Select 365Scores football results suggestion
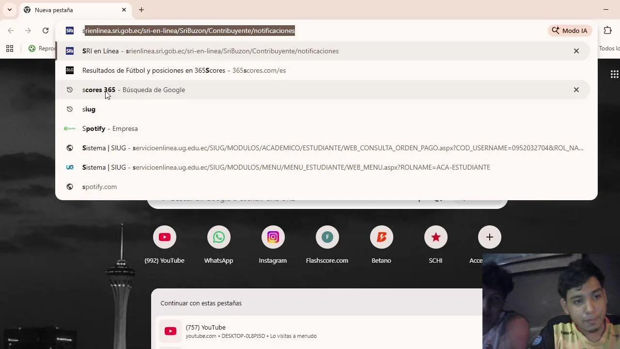The image size is (620, 349). [x=322, y=70]
